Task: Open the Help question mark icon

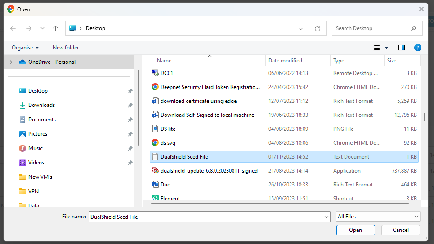Action: (417, 48)
